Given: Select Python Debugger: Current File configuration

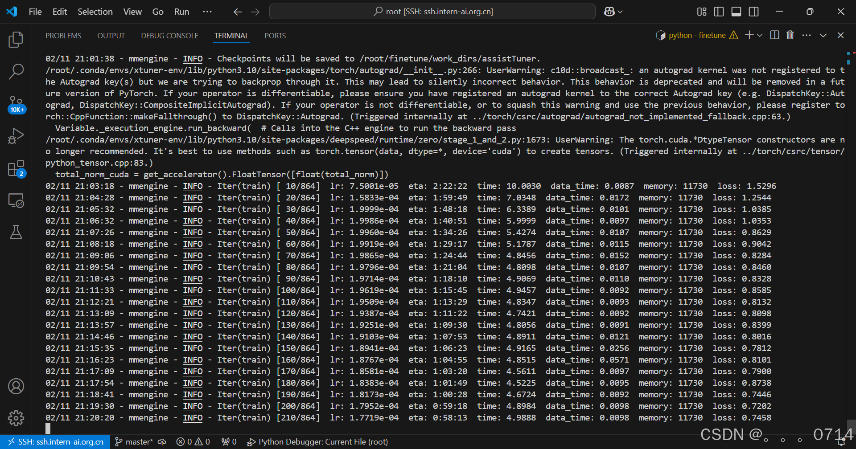Looking at the screenshot, I should click(317, 442).
